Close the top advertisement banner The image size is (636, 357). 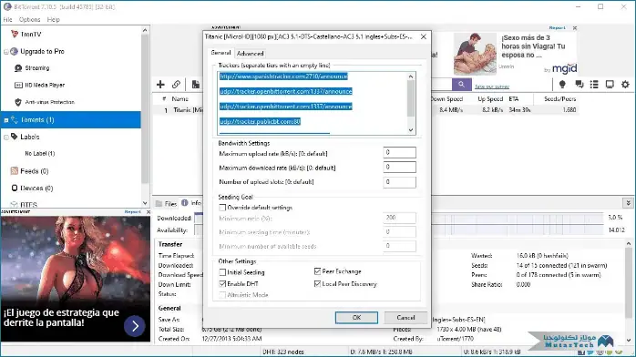575,28
